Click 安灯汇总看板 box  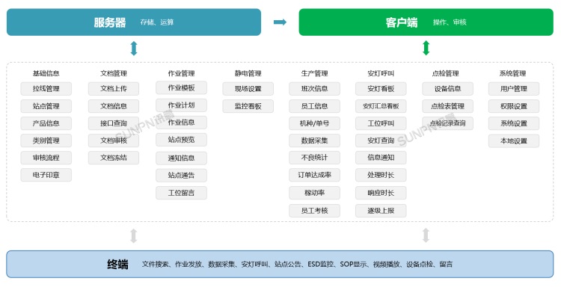pos(381,106)
